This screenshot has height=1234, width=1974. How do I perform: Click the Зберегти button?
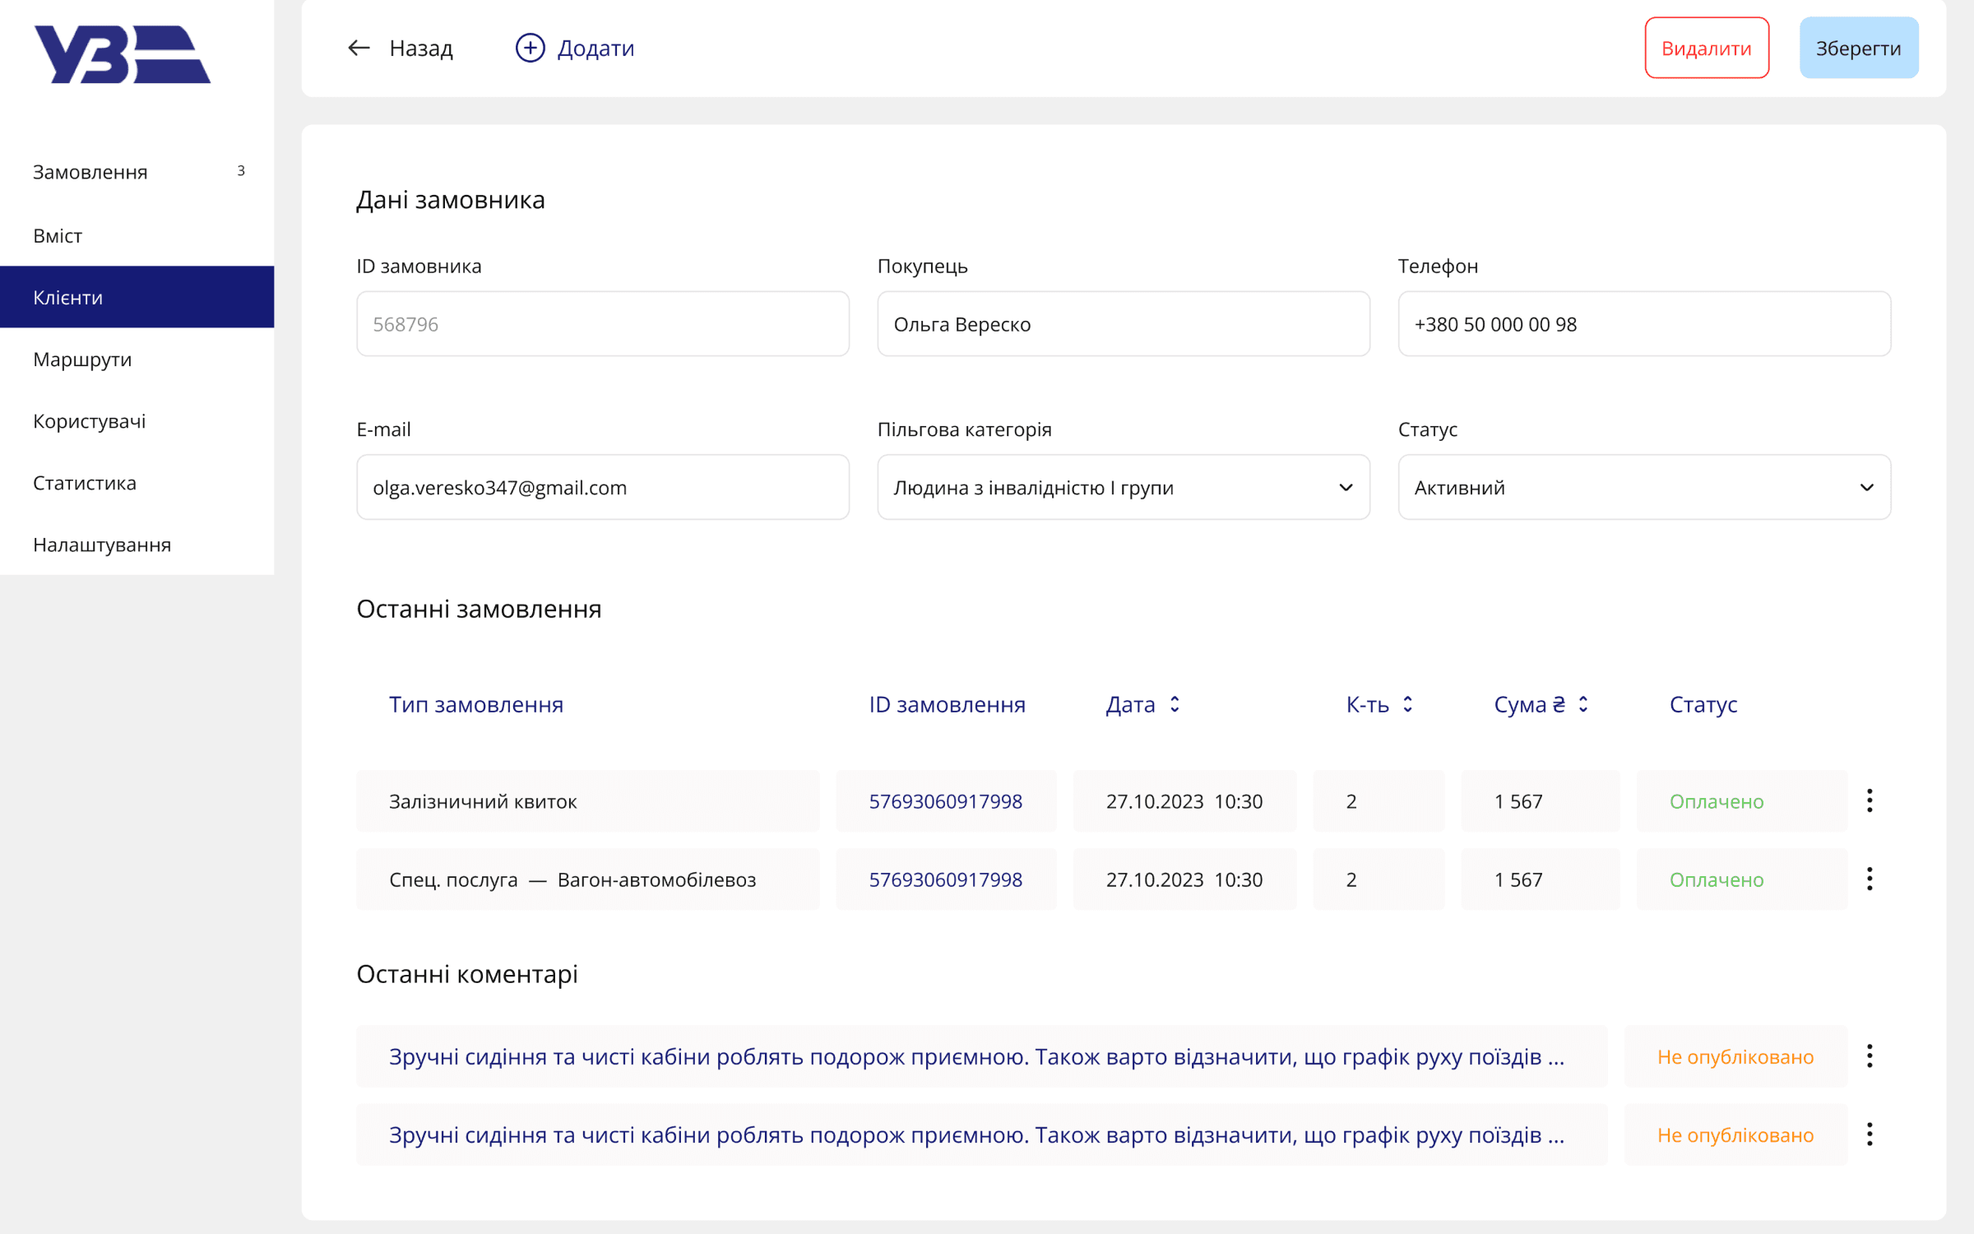[x=1858, y=48]
